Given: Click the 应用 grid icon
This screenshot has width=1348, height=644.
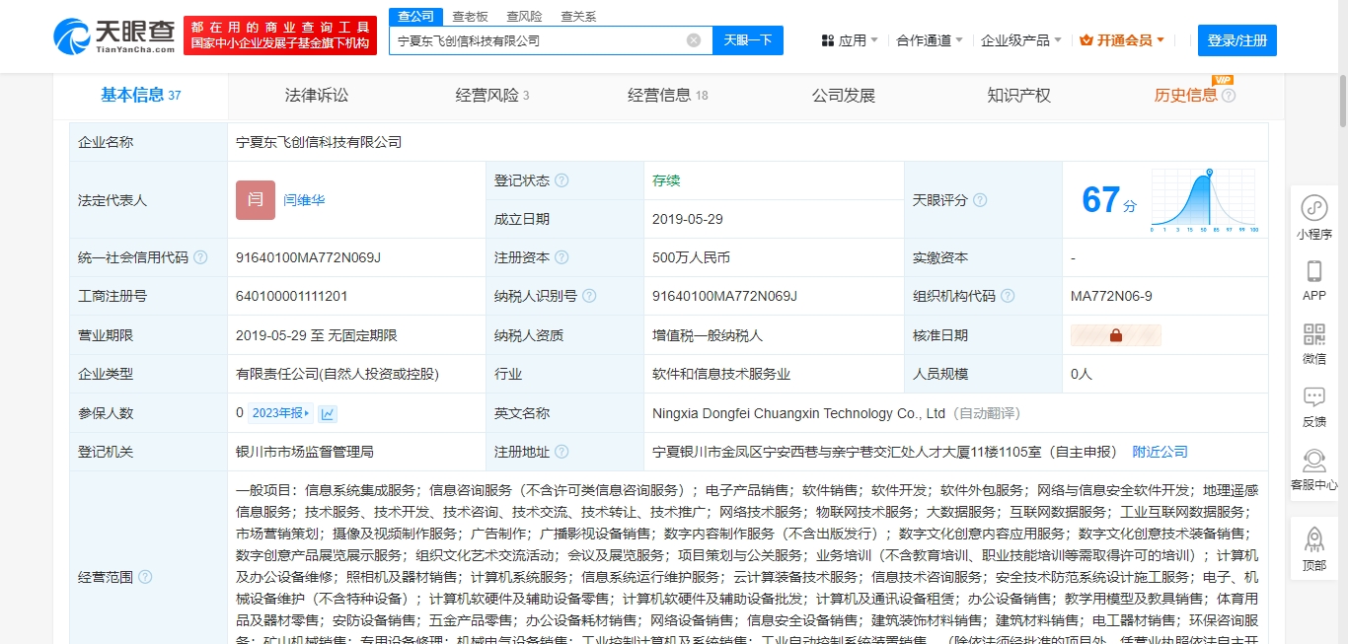Looking at the screenshot, I should pyautogui.click(x=827, y=40).
